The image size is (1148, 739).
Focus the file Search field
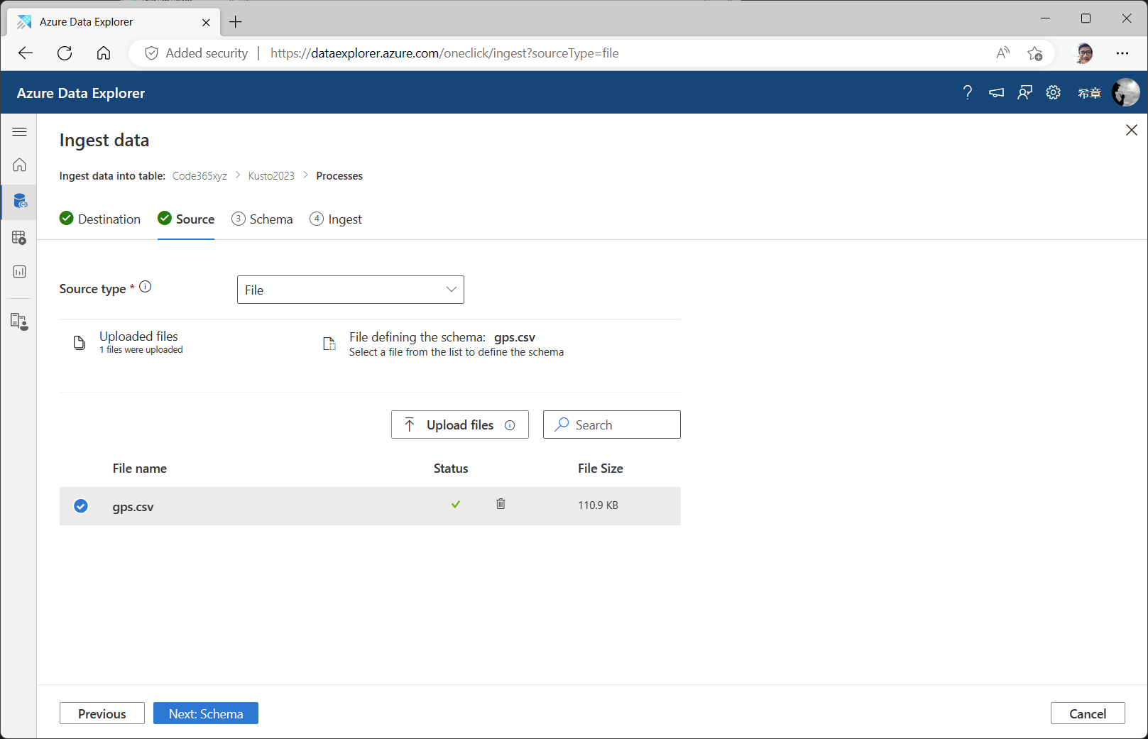point(612,425)
